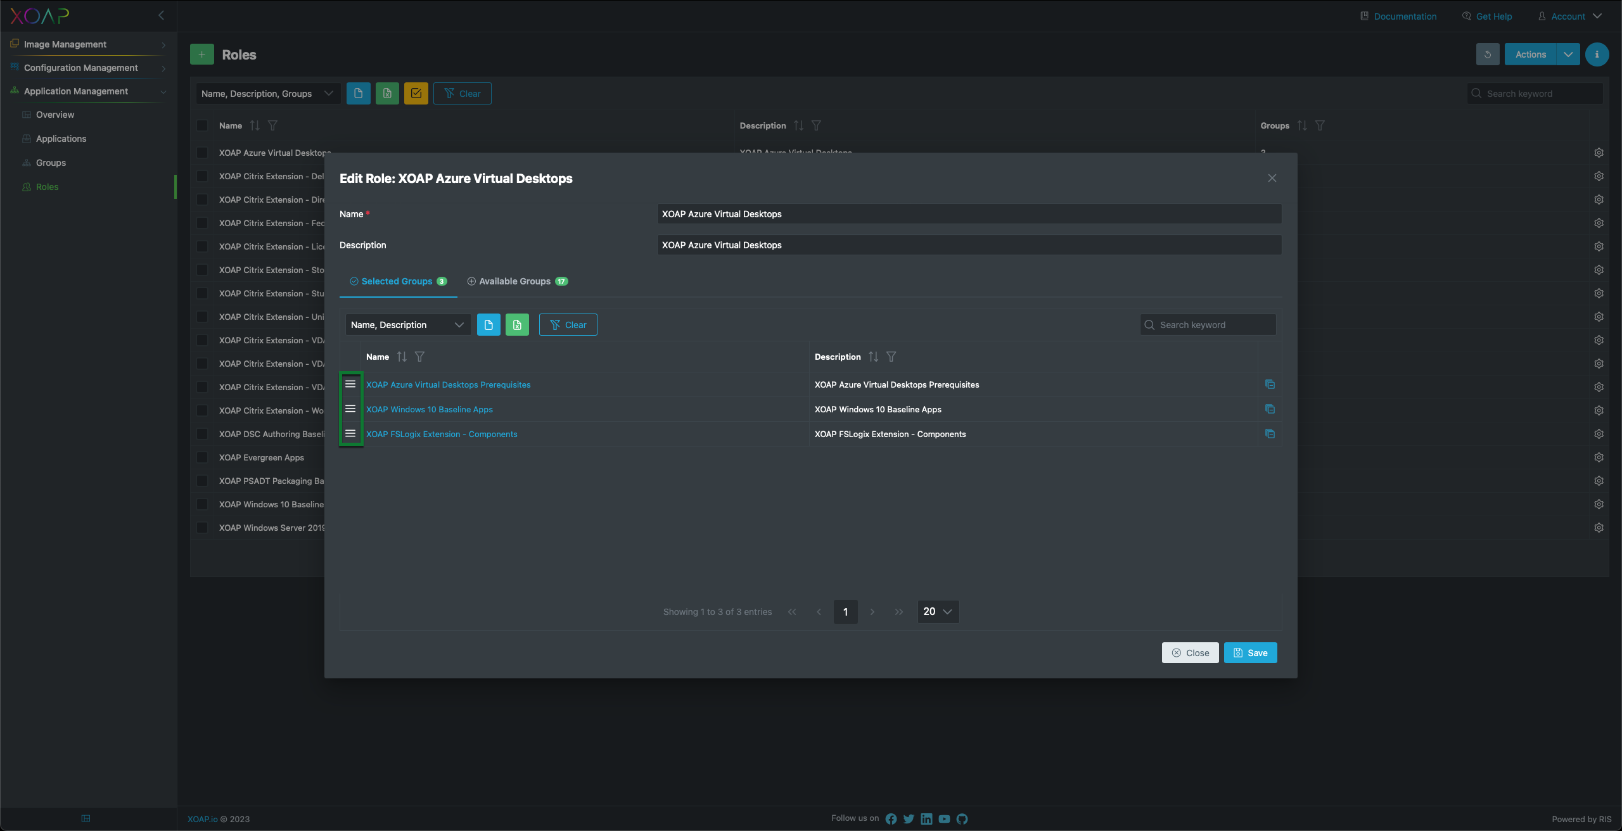Click the reorder handle of XOAP FSLogix Extension - Components
This screenshot has height=831, width=1622.
(350, 433)
